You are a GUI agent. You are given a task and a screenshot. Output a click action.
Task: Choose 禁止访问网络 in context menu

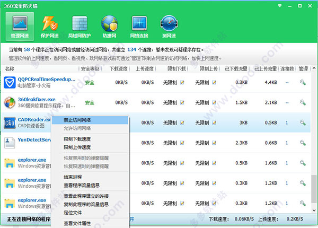(90, 120)
